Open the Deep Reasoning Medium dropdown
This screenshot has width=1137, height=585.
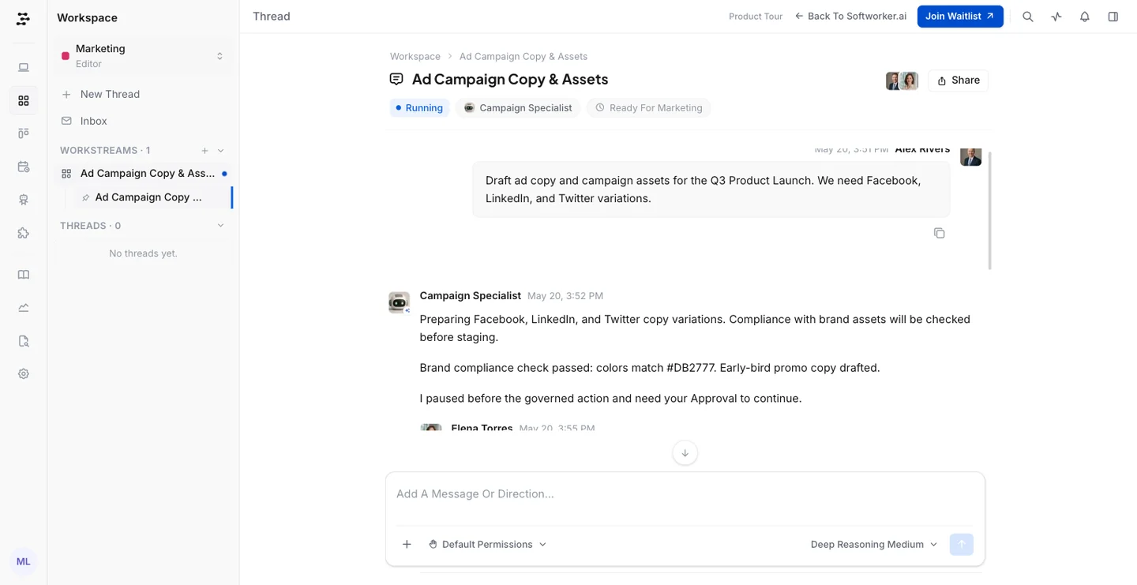tap(874, 544)
